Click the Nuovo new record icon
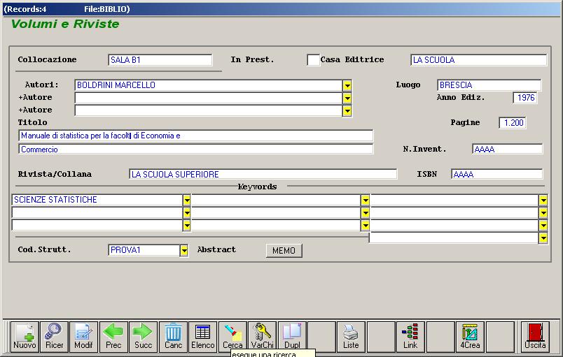 [x=25, y=337]
